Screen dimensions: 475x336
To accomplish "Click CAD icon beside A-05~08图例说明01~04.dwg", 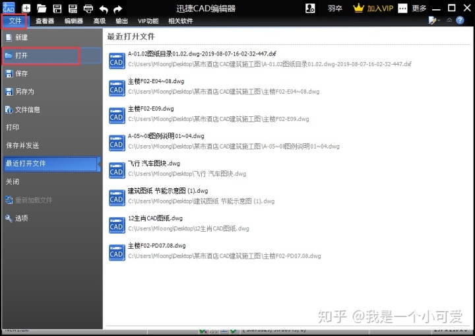I will [117, 143].
